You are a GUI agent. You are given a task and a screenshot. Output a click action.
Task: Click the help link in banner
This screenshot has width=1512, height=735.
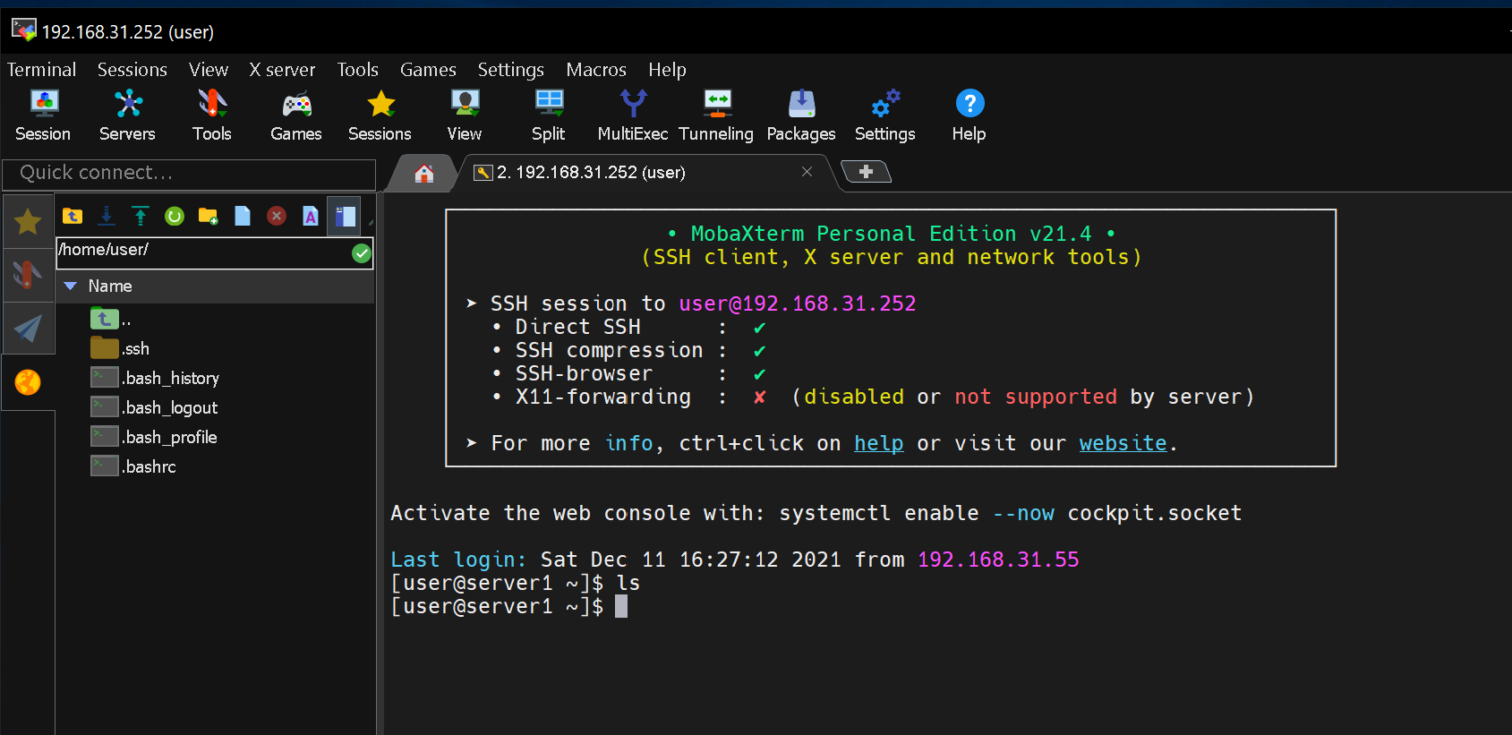pos(878,443)
